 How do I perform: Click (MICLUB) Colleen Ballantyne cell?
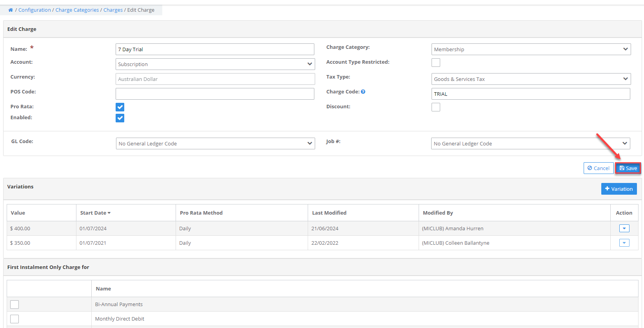click(515, 243)
